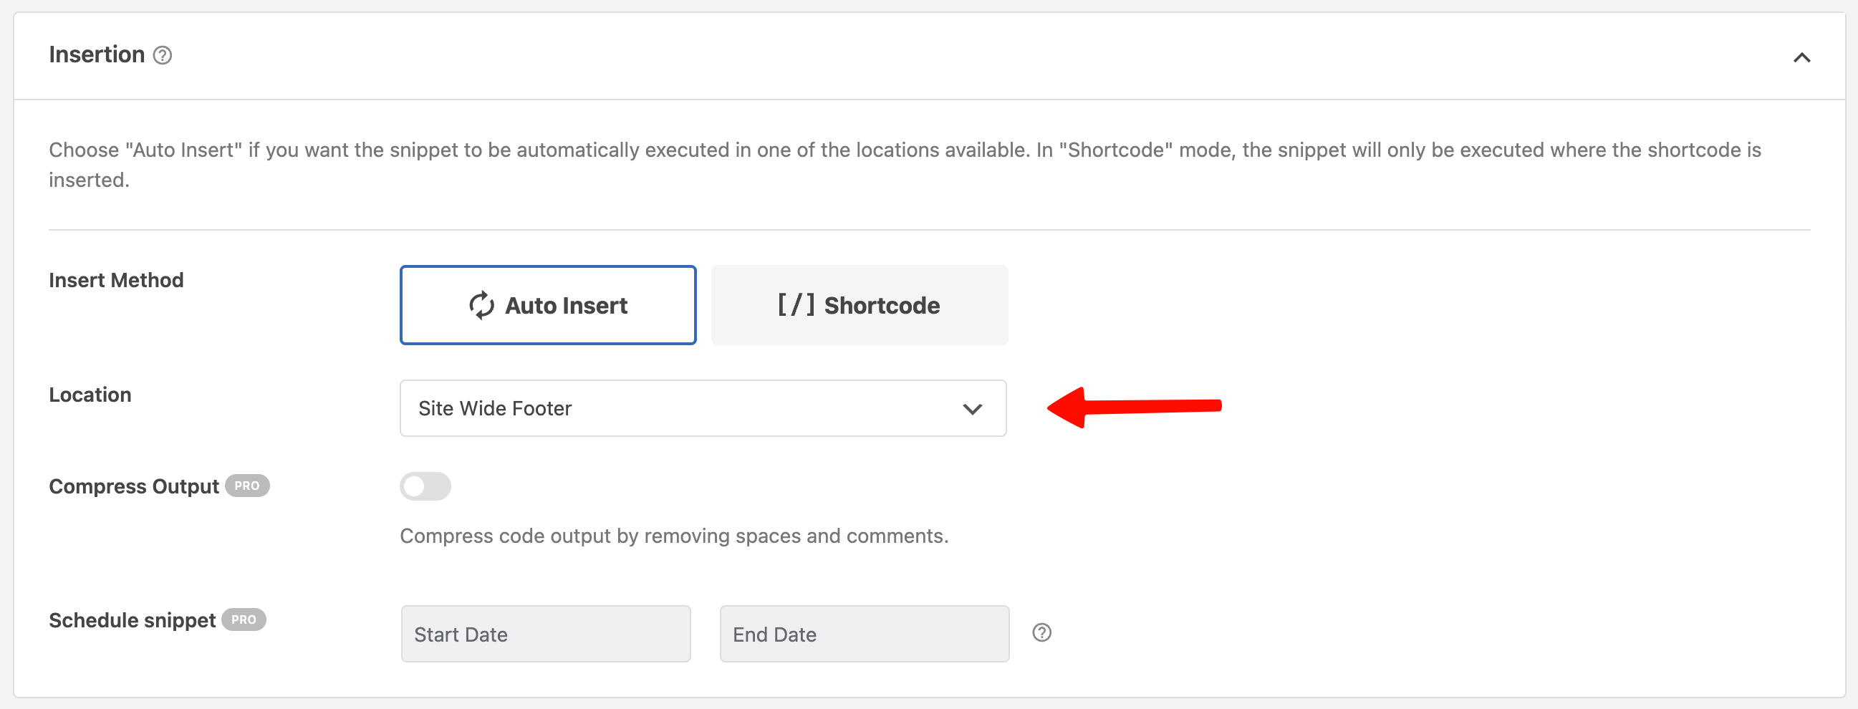Open the Location dropdown showing Site Wide Footer
The width and height of the screenshot is (1858, 709).
703,408
